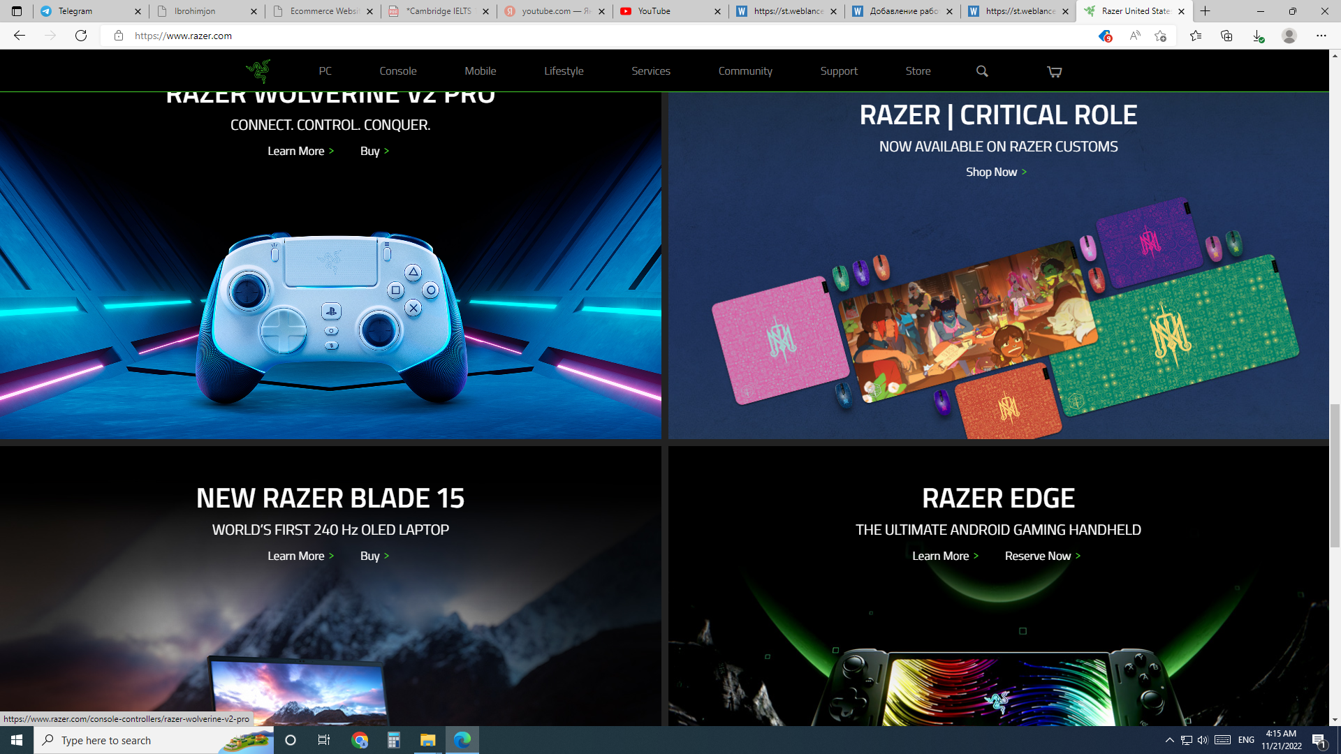Click the Windows taskbar search box

coord(154,740)
